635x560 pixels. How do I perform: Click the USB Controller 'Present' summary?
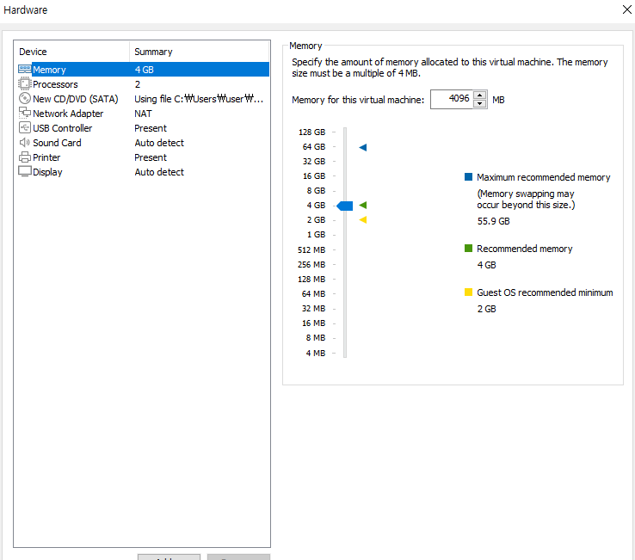[x=151, y=128]
